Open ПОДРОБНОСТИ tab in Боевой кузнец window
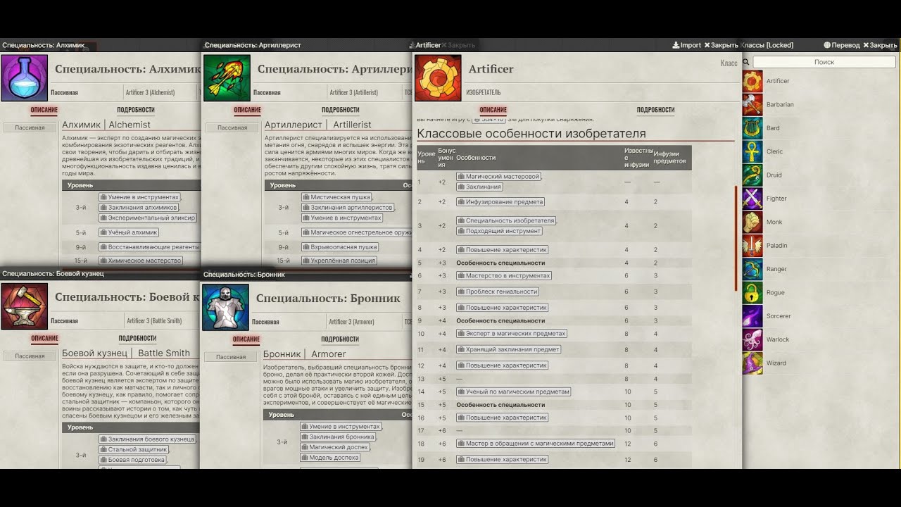901x507 pixels. [x=137, y=339]
